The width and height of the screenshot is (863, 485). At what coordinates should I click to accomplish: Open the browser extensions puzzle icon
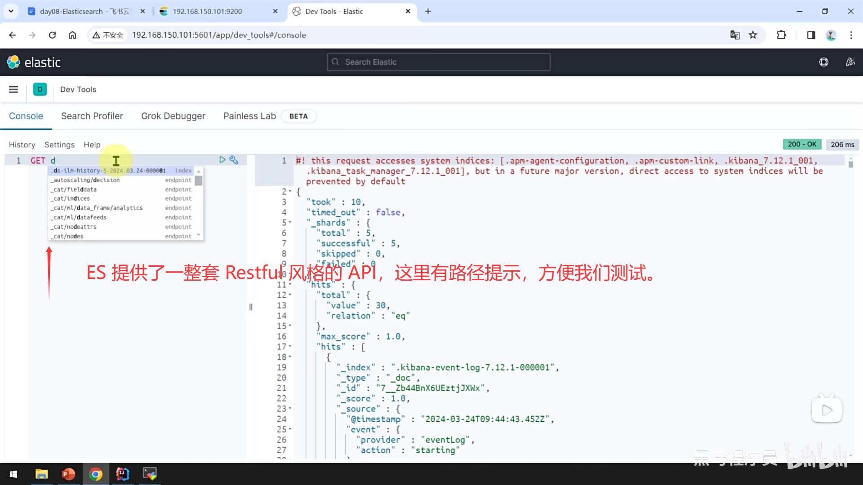coord(781,35)
